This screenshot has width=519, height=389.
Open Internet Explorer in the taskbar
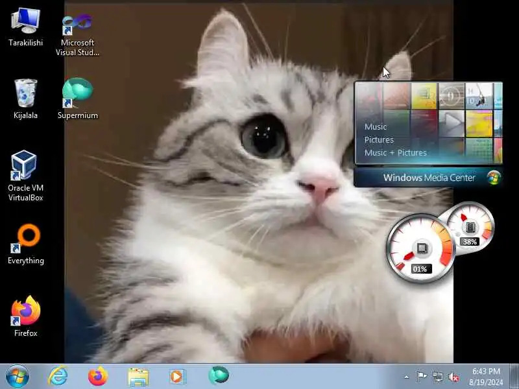pos(58,377)
